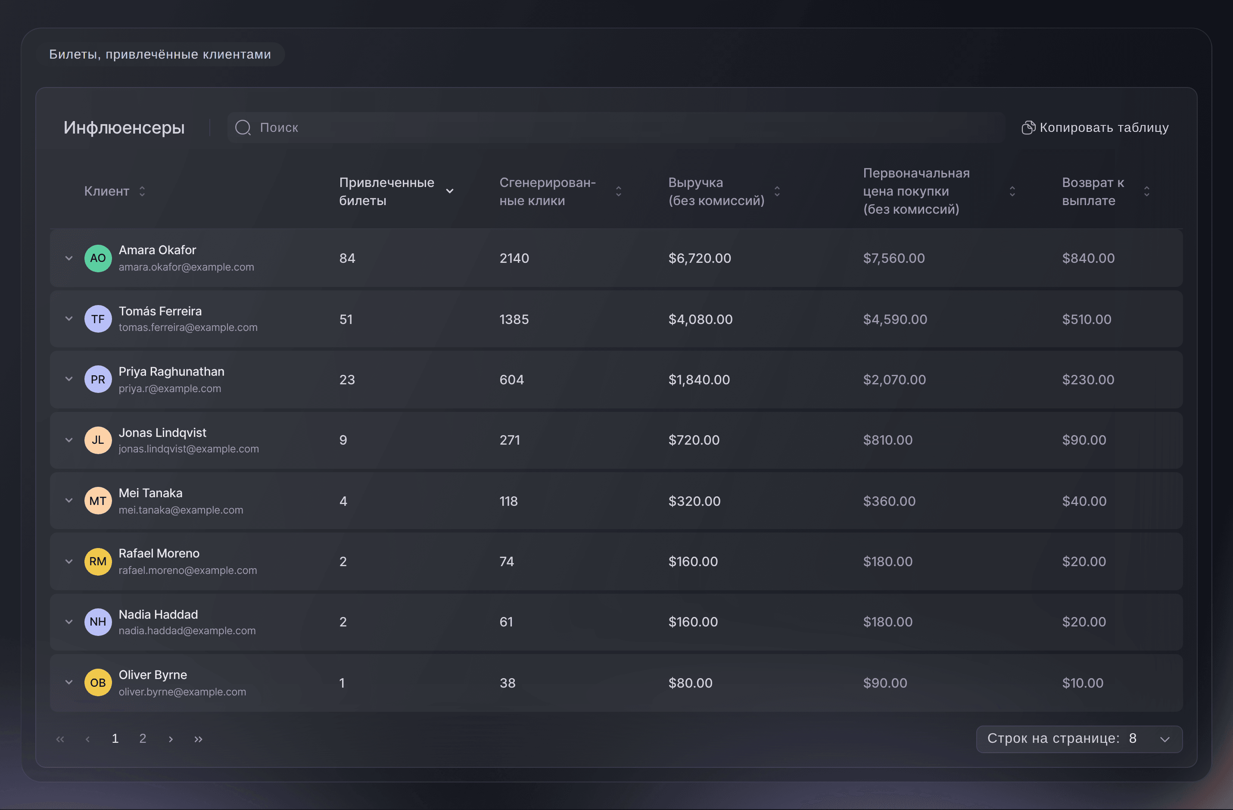Sort by Первоначальная цена покупки arrows
Image resolution: width=1233 pixels, height=810 pixels.
point(1012,191)
